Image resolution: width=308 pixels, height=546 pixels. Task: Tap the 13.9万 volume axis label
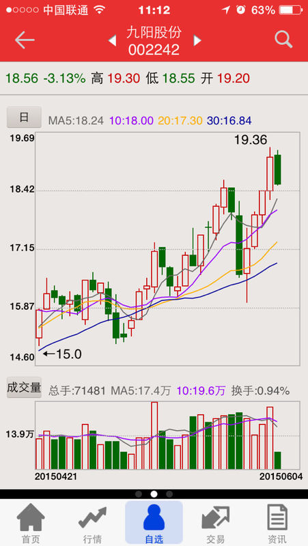click(20, 434)
